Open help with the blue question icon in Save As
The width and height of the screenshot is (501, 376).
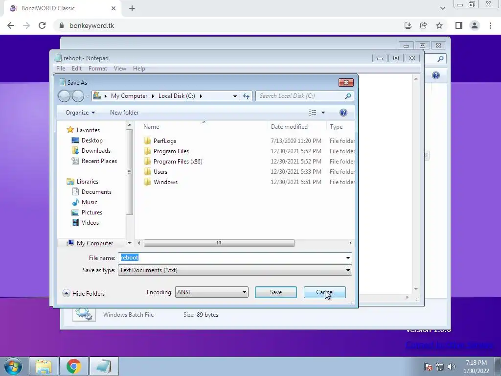[x=343, y=113]
